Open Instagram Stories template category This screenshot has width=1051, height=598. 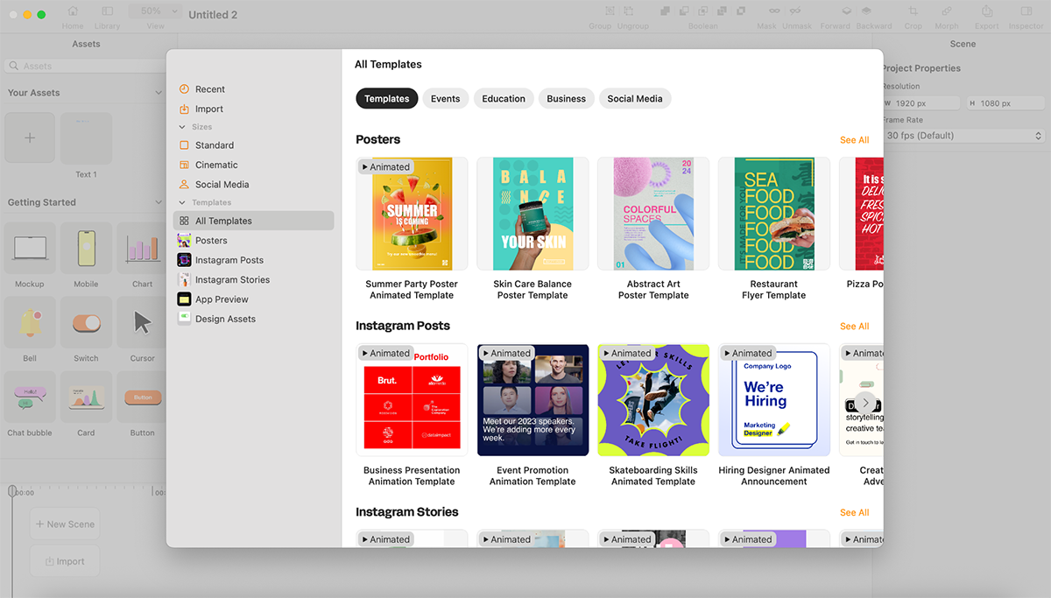point(232,280)
